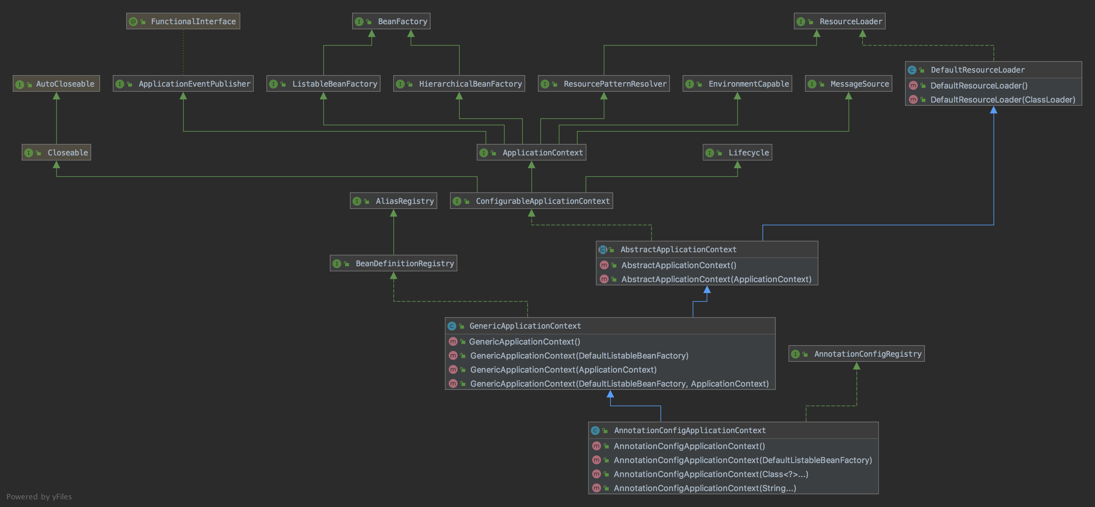Select the AbstractApplicationContext() constructor row

coord(707,265)
